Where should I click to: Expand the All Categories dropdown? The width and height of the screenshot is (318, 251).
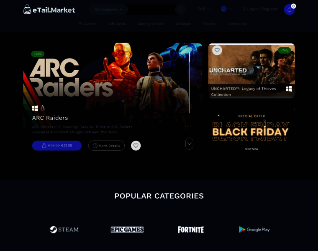(x=108, y=9)
